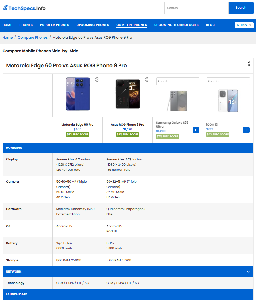Click the Technology row label
This screenshot has height=300, width=256.
point(15,283)
